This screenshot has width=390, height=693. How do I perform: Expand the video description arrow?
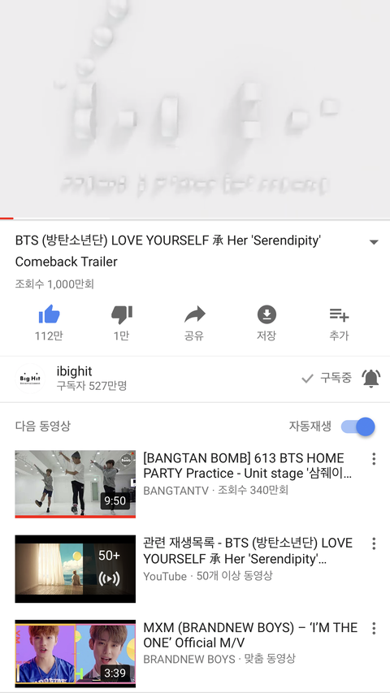(374, 242)
